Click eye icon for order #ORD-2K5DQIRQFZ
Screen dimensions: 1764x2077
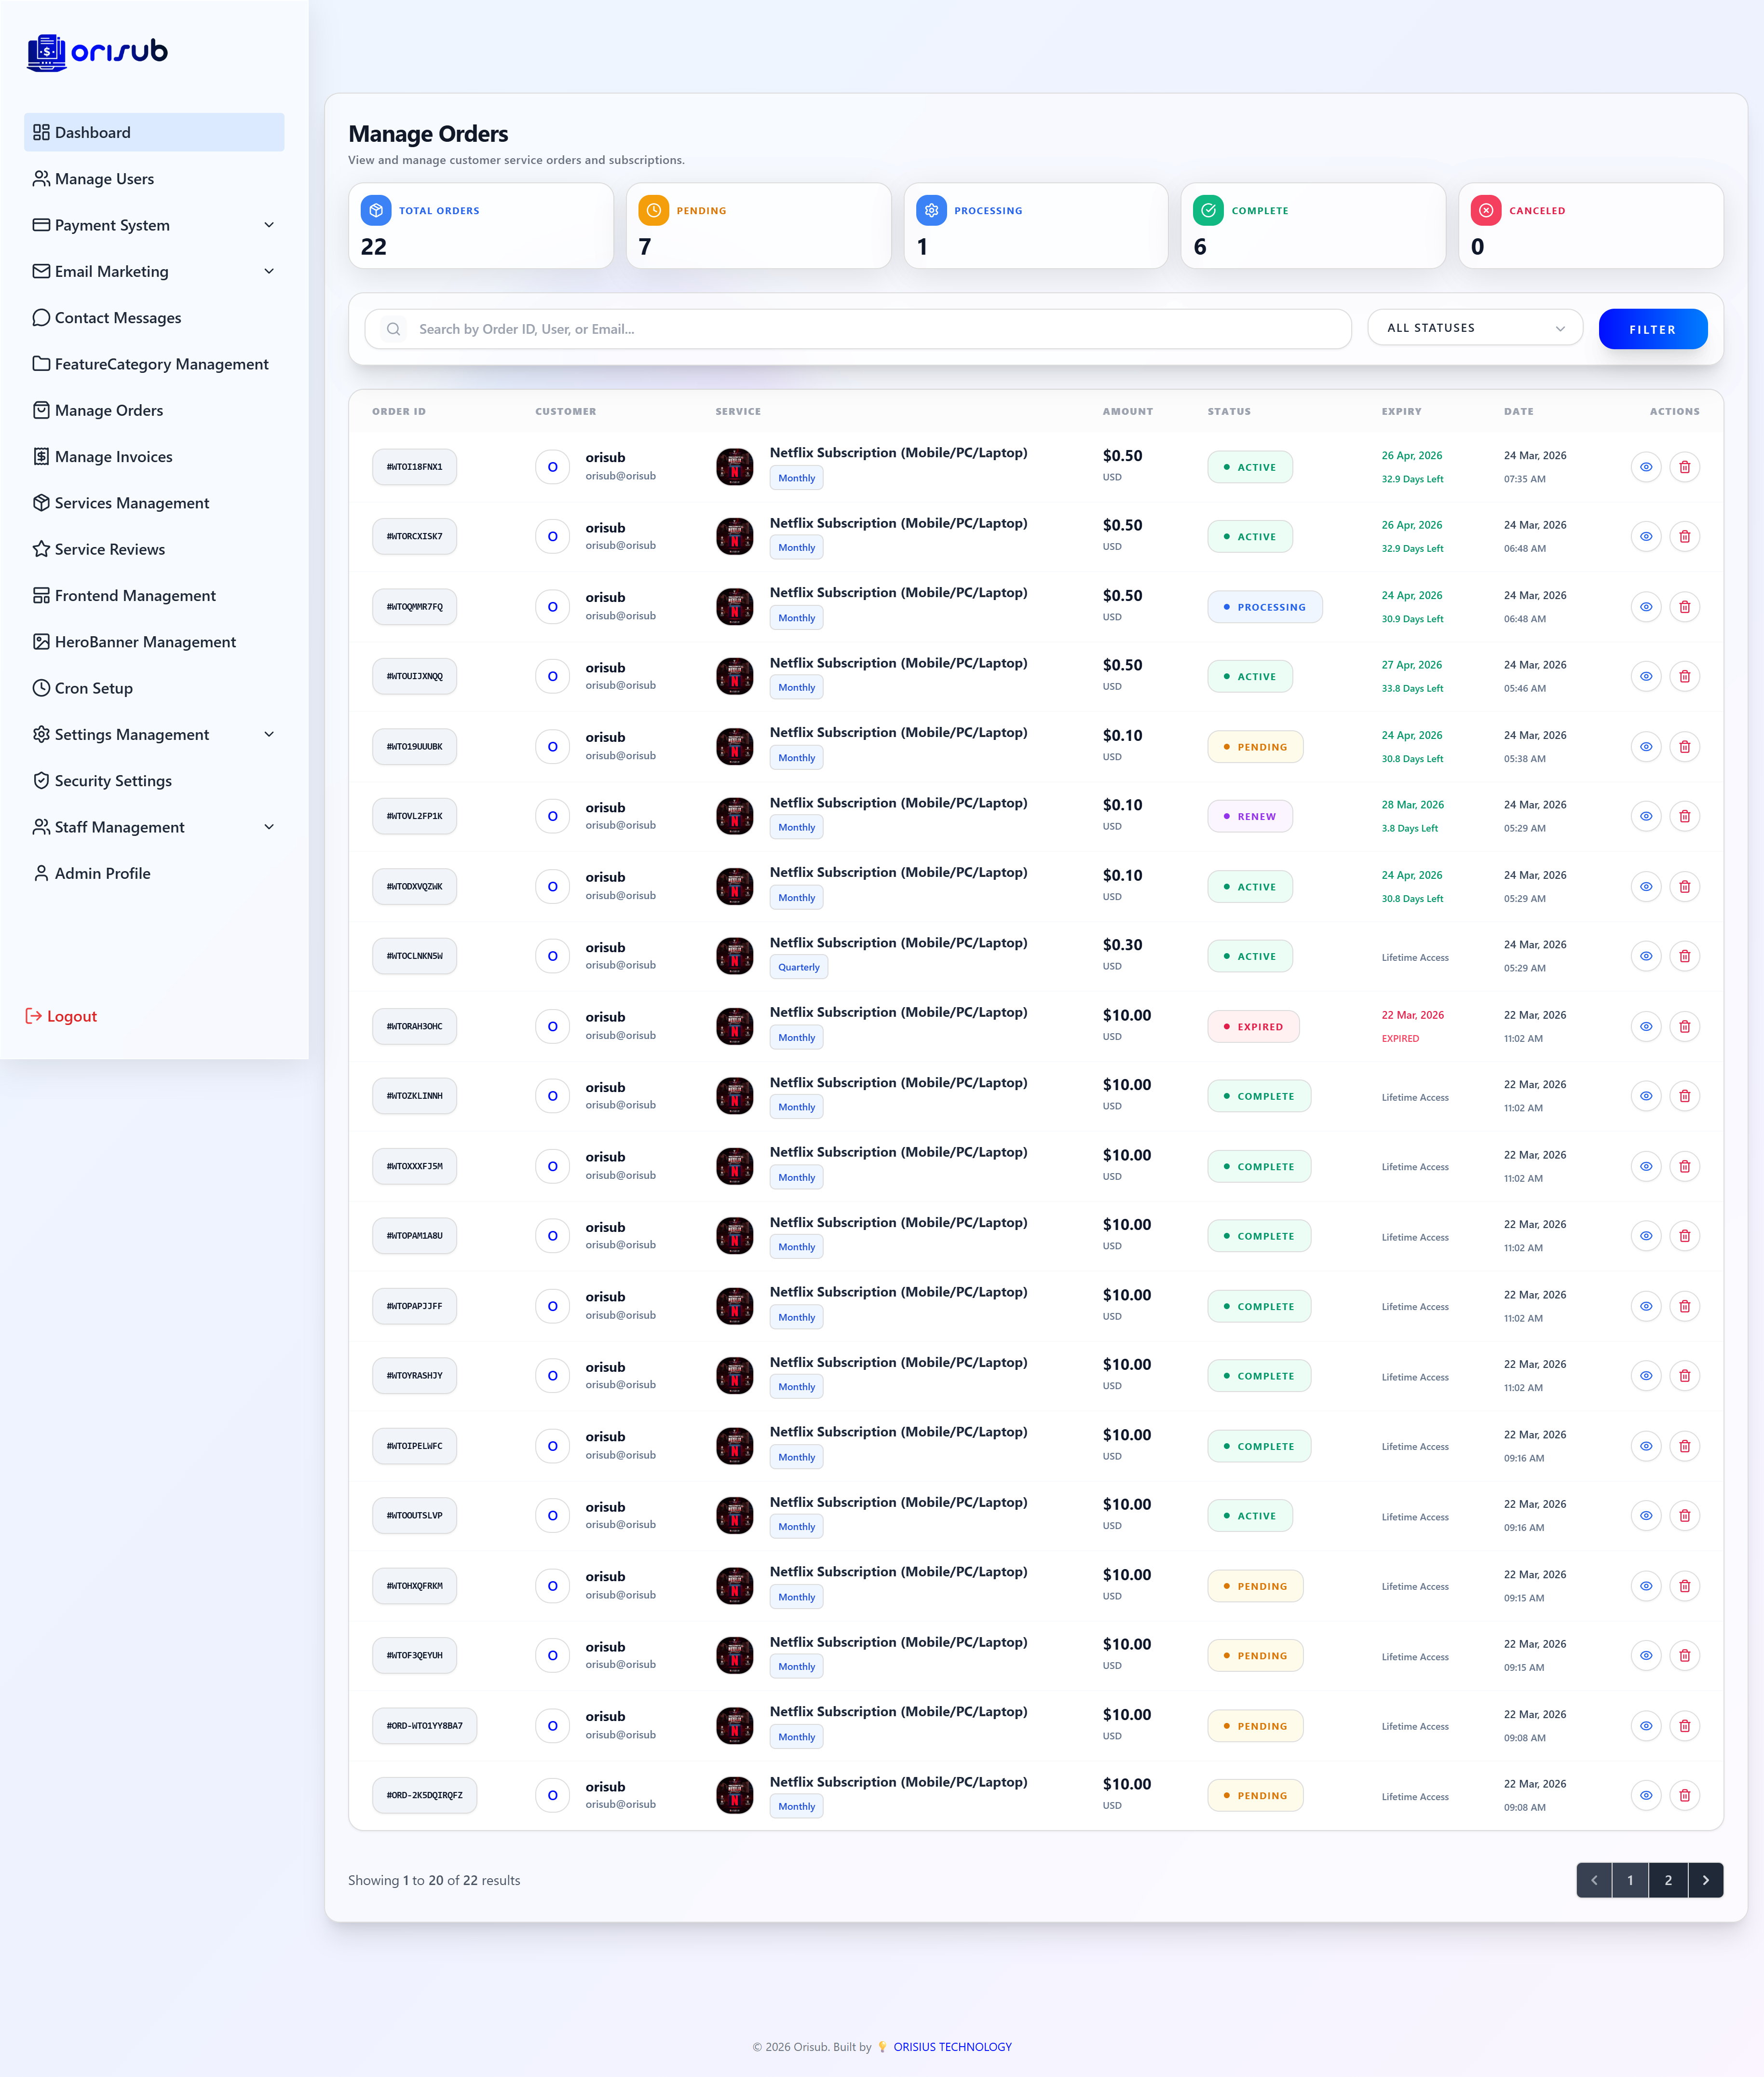1645,1795
